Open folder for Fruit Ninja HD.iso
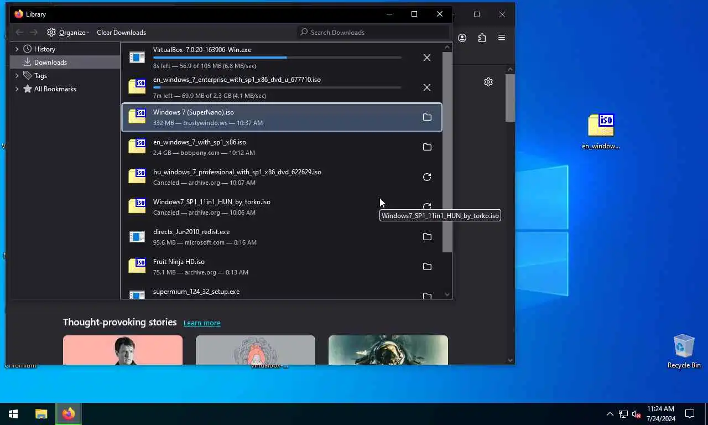708x425 pixels. tap(427, 267)
